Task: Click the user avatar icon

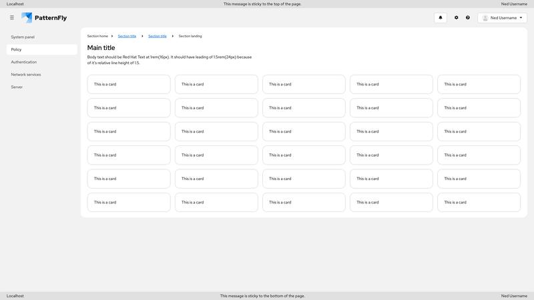Action: [x=485, y=18]
